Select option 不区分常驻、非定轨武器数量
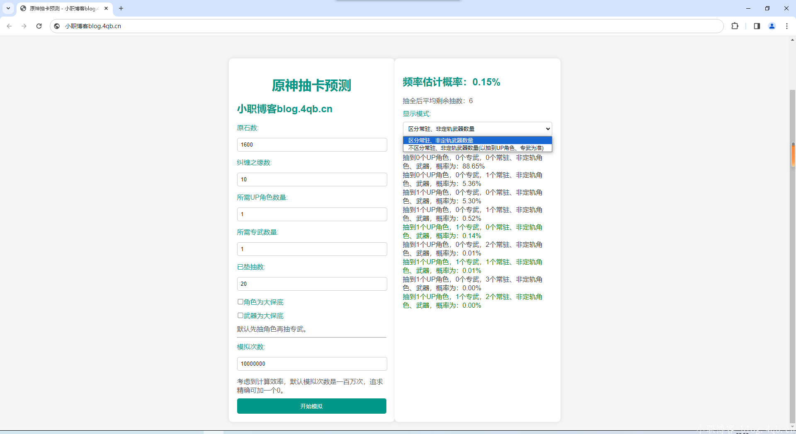The image size is (796, 434). pyautogui.click(x=477, y=148)
